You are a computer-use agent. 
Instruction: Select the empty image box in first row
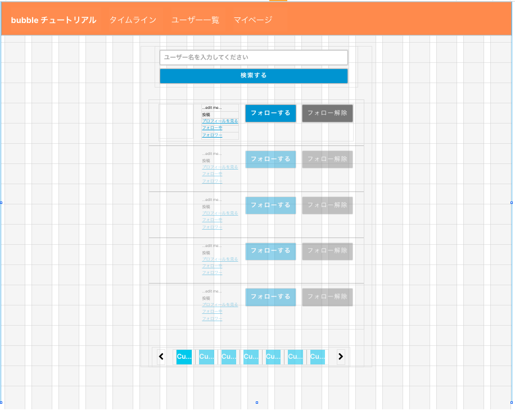(x=176, y=121)
